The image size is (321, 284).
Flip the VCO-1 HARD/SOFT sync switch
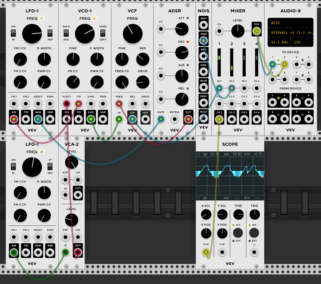point(103,33)
